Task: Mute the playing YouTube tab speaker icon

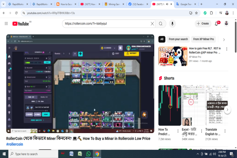Action: pyautogui.click(x=167, y=4)
